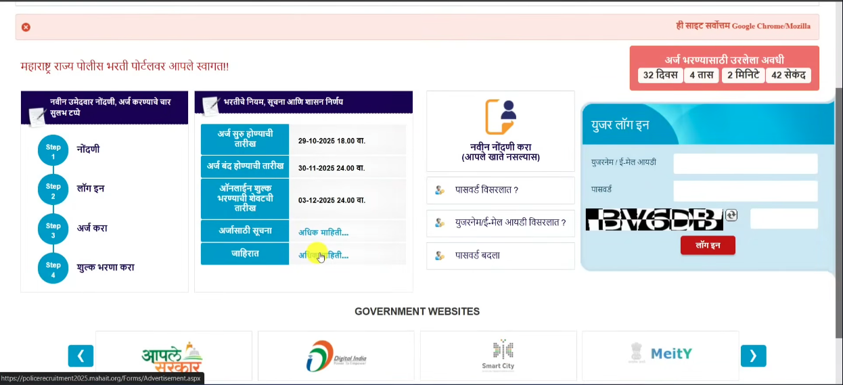Click the CAPTCHA image
Screen dimensions: 843x385
point(654,219)
